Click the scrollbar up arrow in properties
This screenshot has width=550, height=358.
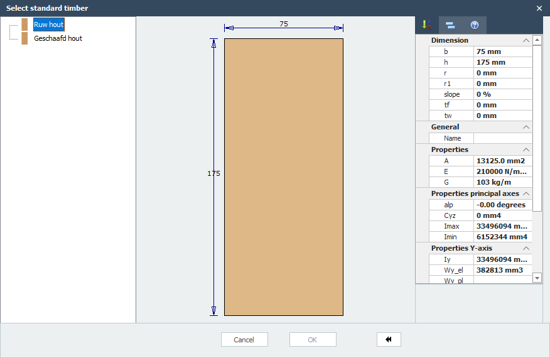pos(537,40)
